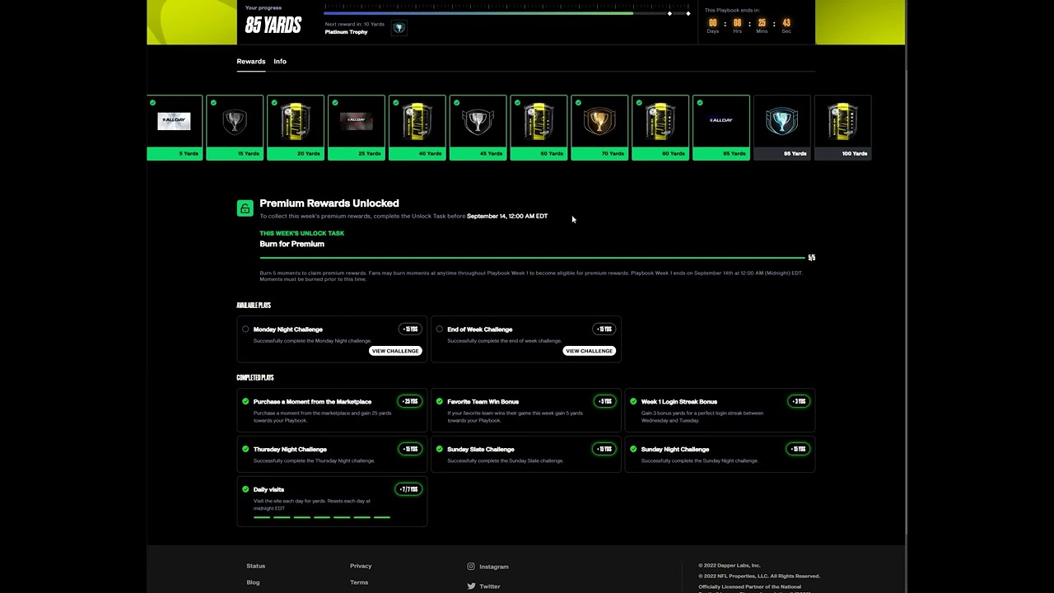Click the Monday Night Challenge +15 YDS badge
This screenshot has height=593, width=1054.
(410, 329)
